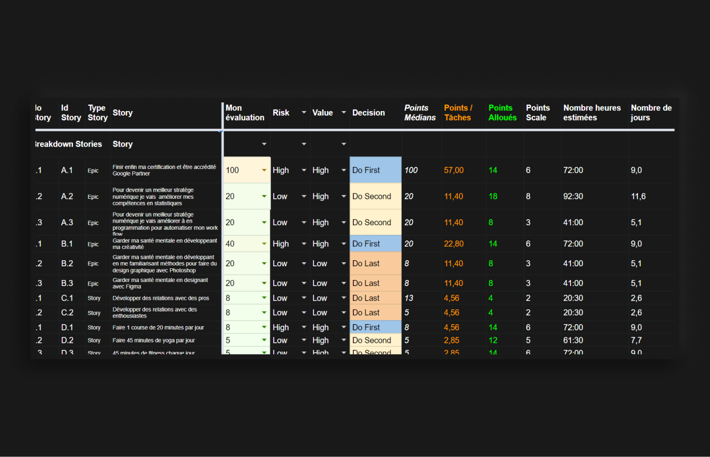
Task: Open the Value dropdown in row B.2
Action: tap(343, 264)
